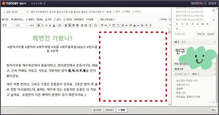Viewport: 219px width, 115px height.
Task: Switch editor to fullscreen mode
Action: point(169,19)
